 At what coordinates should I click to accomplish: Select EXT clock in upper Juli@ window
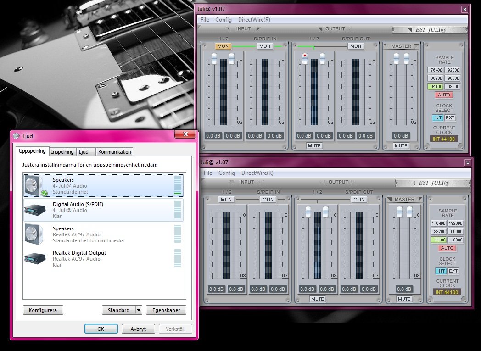(x=450, y=118)
